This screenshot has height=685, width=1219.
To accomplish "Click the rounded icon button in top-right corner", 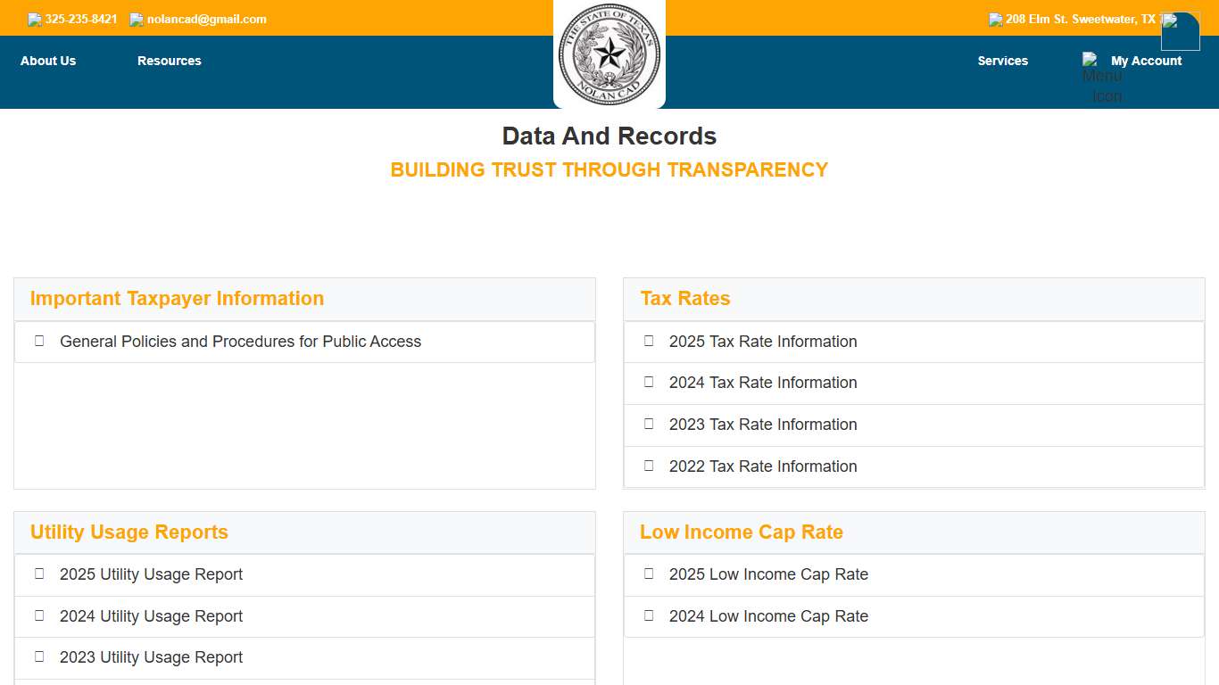I will point(1180,31).
